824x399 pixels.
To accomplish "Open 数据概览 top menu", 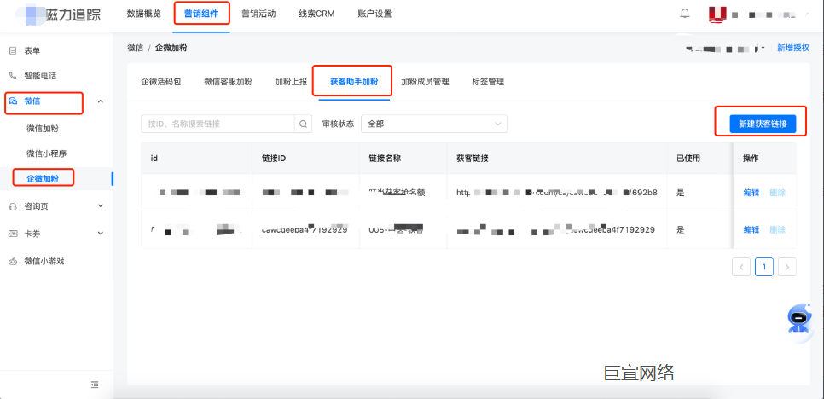I will (144, 14).
